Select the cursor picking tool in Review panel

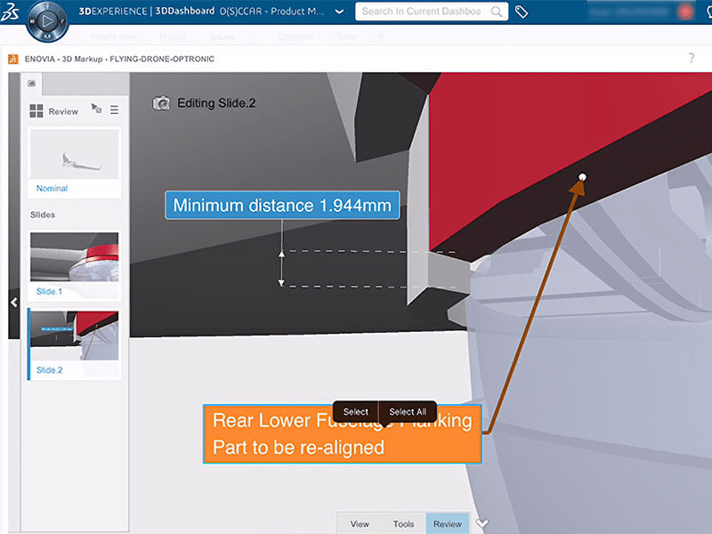(96, 109)
